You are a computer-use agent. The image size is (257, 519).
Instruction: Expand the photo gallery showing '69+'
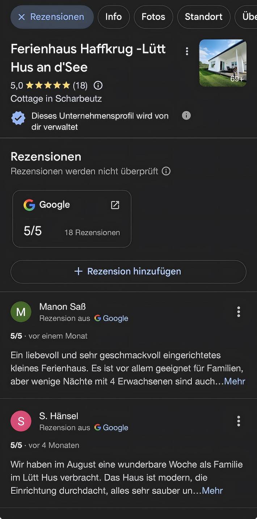point(223,63)
